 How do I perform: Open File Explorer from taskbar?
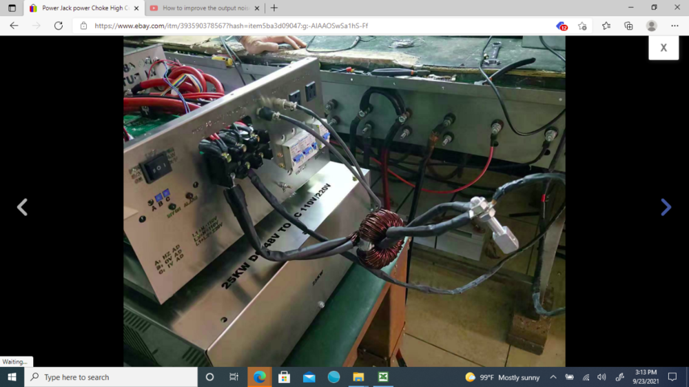pyautogui.click(x=358, y=377)
